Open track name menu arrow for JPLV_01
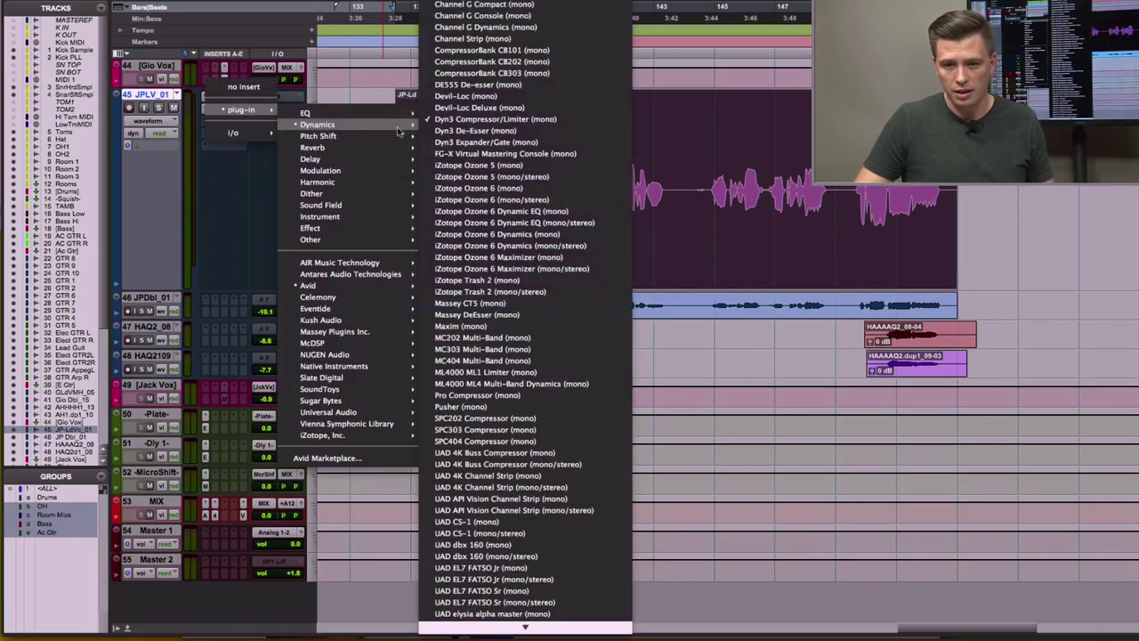1139x641 pixels. 176,94
